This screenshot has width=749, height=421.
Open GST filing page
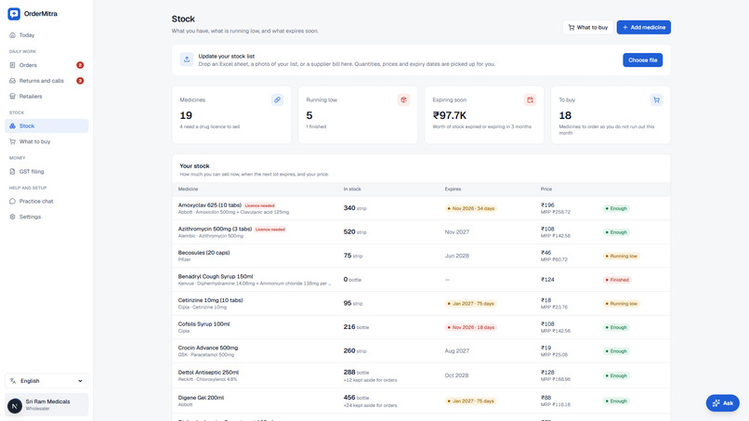pos(46,172)
